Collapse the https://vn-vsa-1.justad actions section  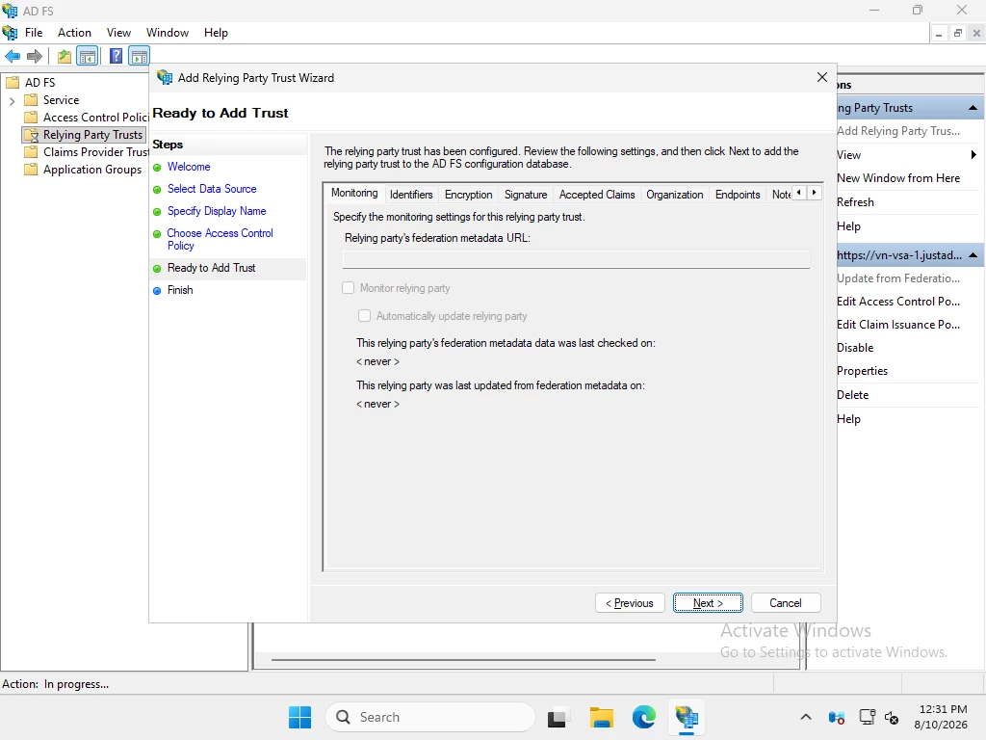click(973, 255)
